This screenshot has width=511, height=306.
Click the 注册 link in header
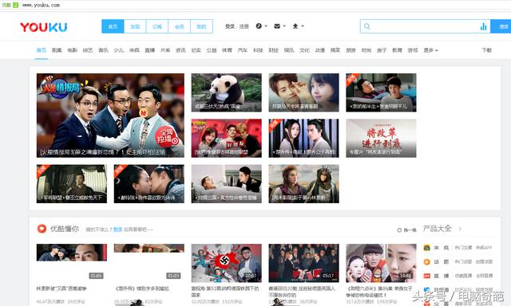point(244,26)
